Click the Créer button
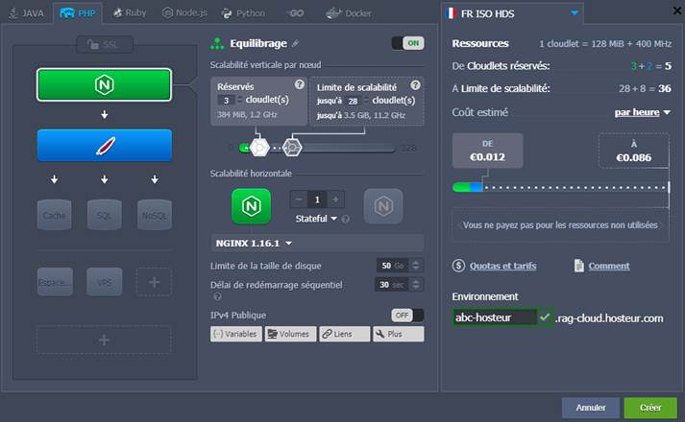Viewport: 685px width, 422px height. [x=650, y=408]
